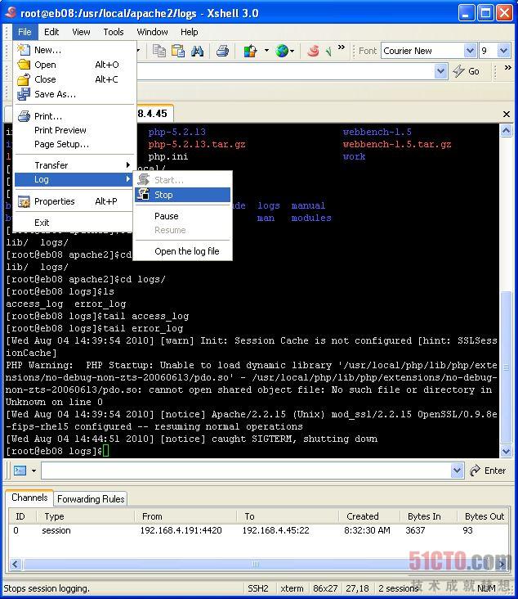Click xterm in status bar
518x599 pixels.
(292, 588)
